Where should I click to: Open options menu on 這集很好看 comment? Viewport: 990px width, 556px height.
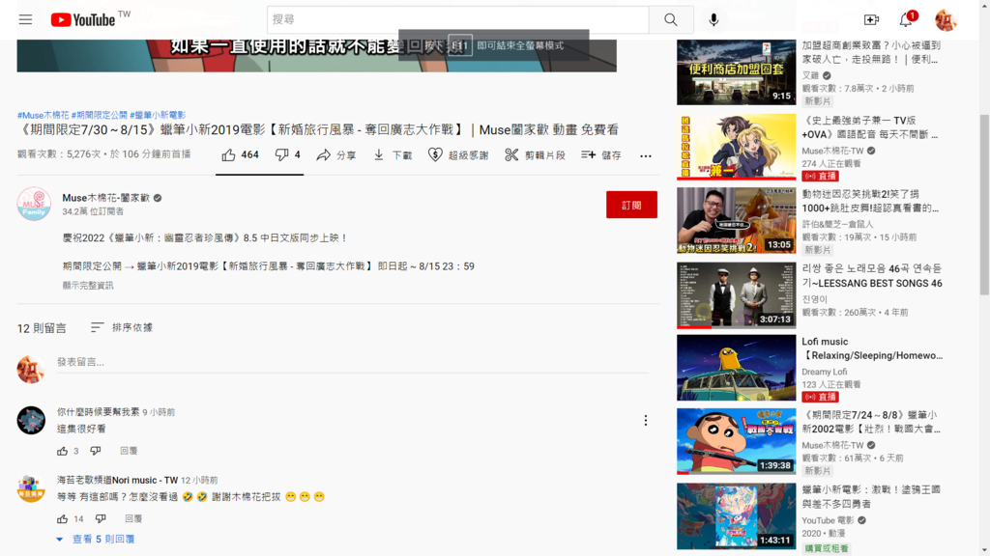click(x=645, y=421)
